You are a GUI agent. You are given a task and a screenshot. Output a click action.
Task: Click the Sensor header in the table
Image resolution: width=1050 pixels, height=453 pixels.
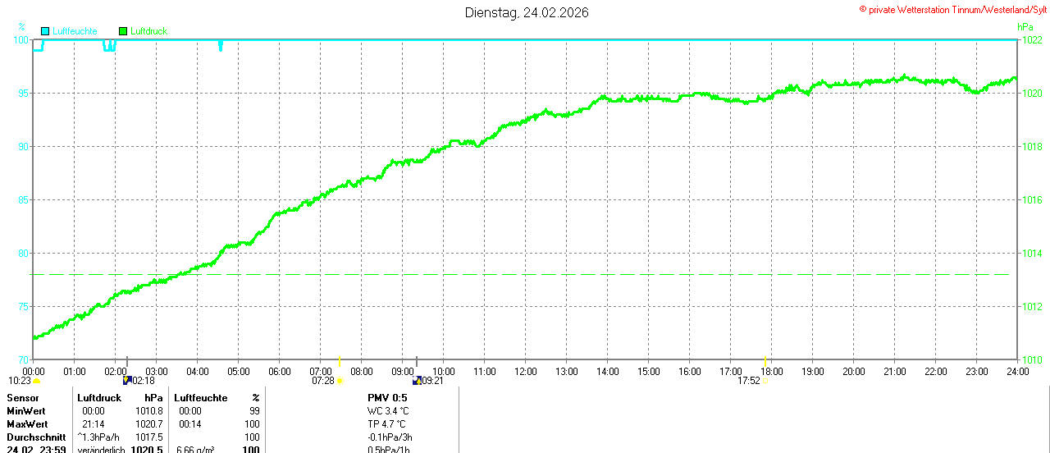coord(23,397)
